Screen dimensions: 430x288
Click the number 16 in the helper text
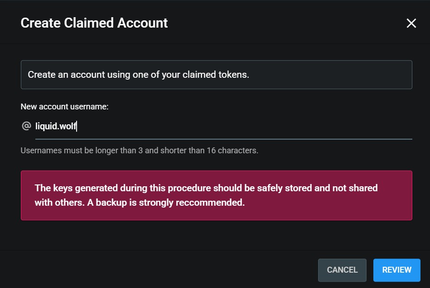[x=211, y=151]
